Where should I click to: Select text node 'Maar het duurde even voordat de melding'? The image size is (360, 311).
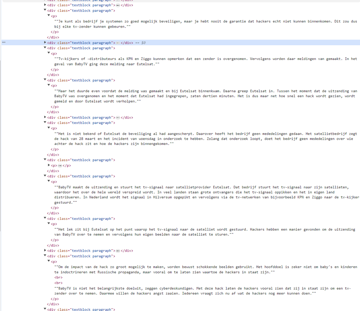click(206, 96)
